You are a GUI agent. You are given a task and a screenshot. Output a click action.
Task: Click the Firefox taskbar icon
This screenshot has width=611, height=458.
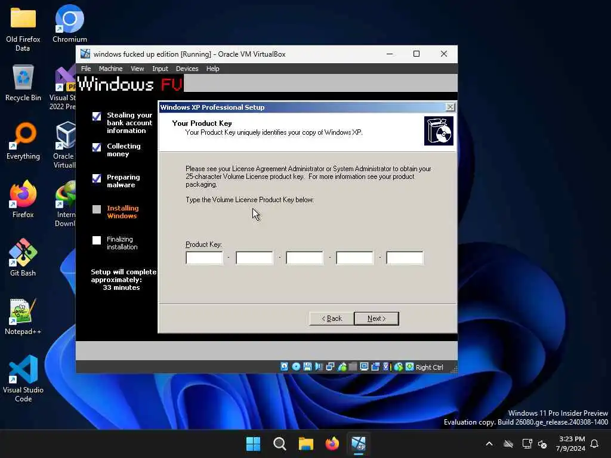332,444
